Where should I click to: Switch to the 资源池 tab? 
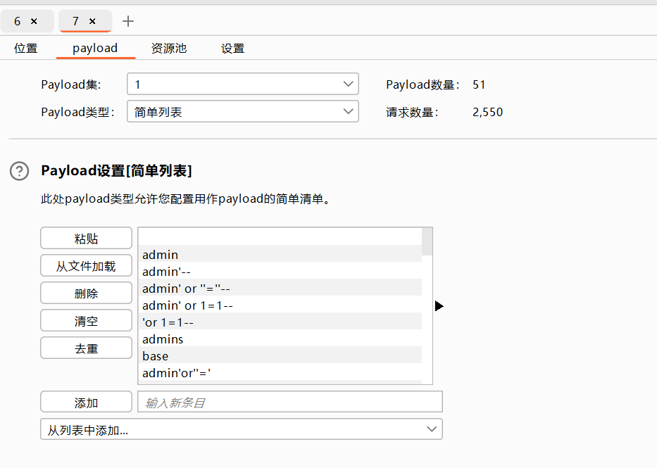(x=169, y=48)
